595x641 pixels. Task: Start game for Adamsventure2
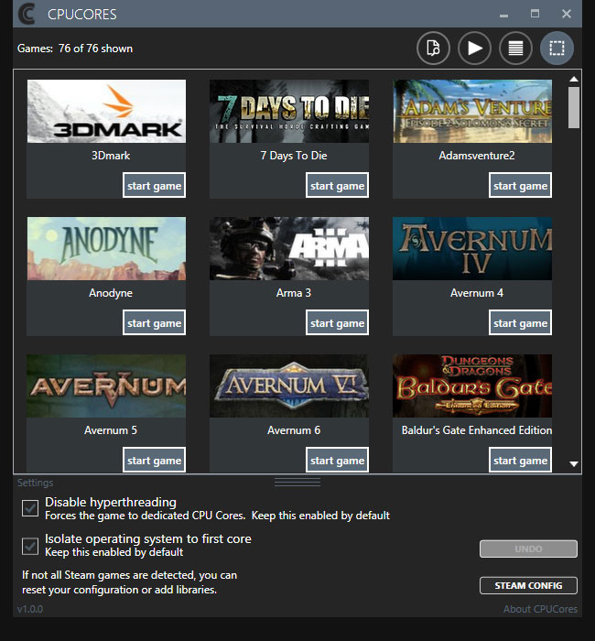520,185
